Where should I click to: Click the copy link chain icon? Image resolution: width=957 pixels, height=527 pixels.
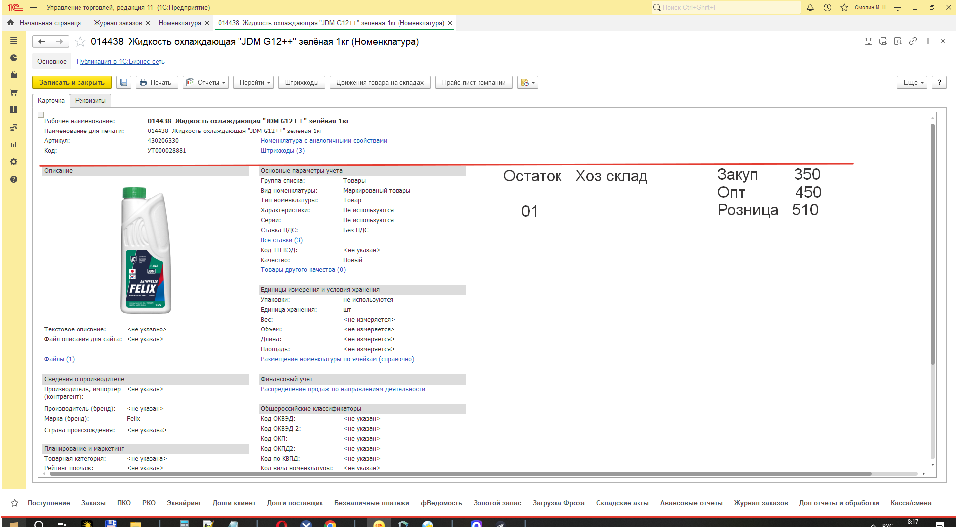point(913,41)
